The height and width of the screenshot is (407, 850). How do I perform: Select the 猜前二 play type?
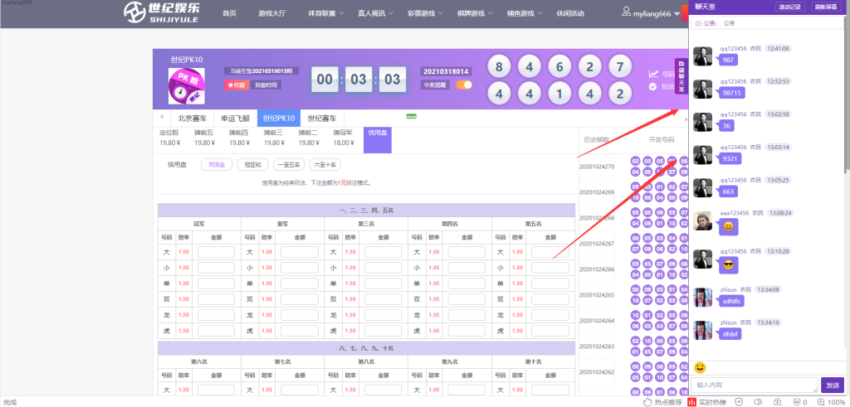(x=309, y=138)
